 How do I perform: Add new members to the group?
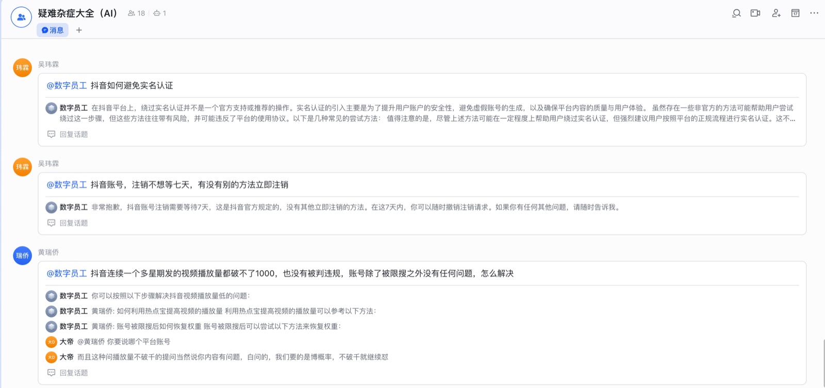click(776, 13)
